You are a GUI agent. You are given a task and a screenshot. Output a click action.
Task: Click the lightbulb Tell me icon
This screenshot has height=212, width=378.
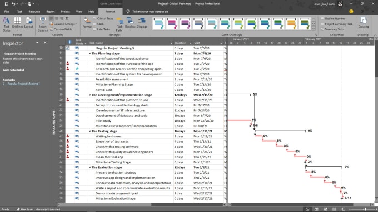coord(128,12)
